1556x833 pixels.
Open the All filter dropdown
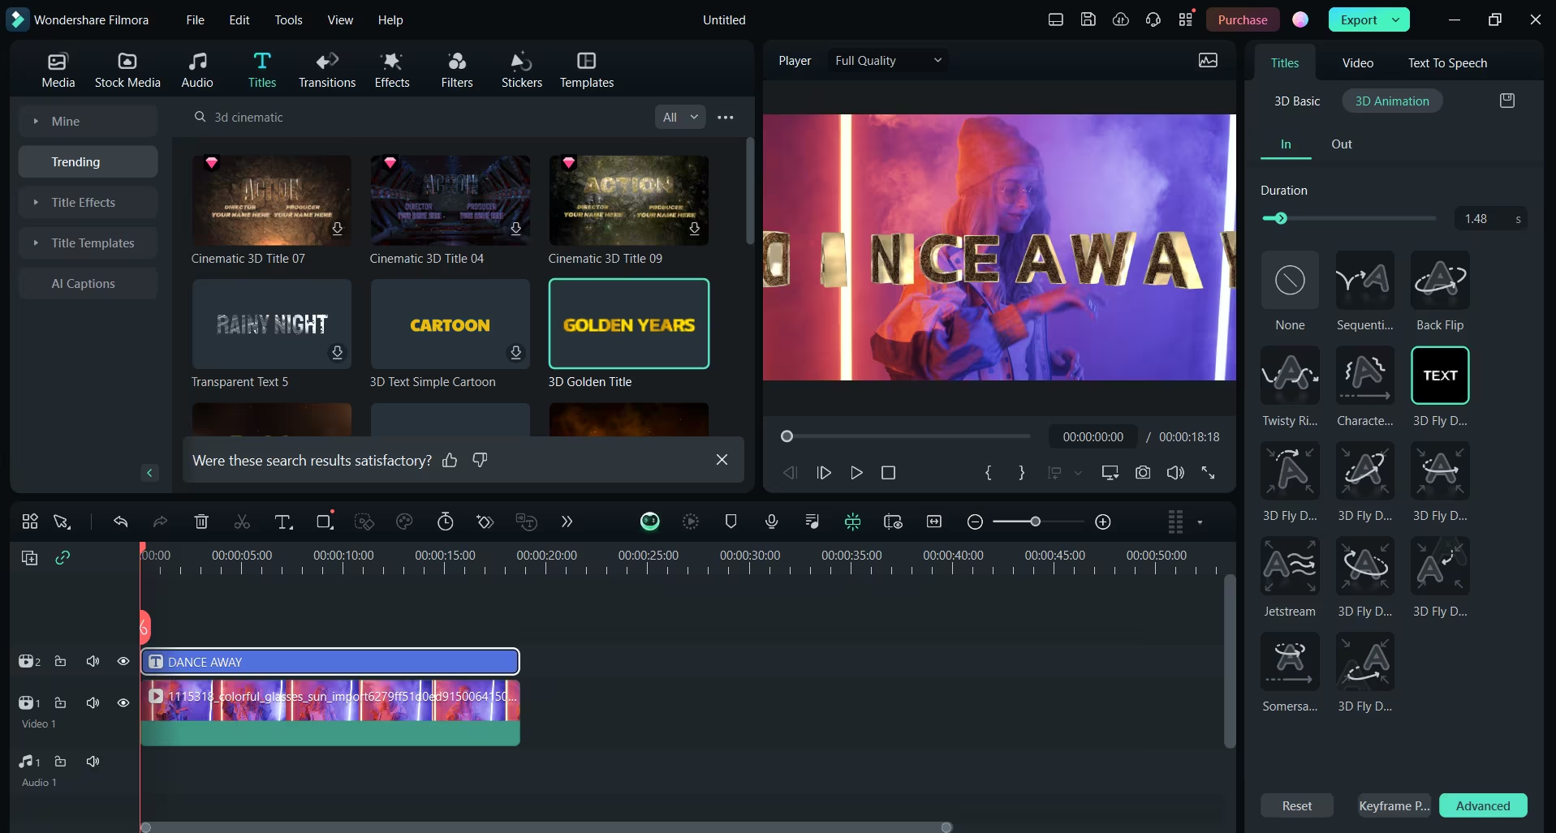[679, 117]
